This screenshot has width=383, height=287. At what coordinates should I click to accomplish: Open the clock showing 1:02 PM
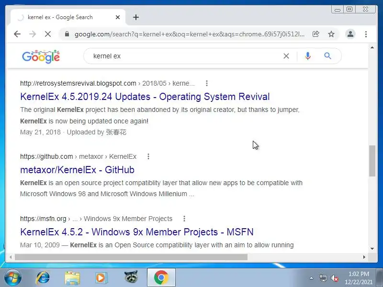(x=359, y=278)
